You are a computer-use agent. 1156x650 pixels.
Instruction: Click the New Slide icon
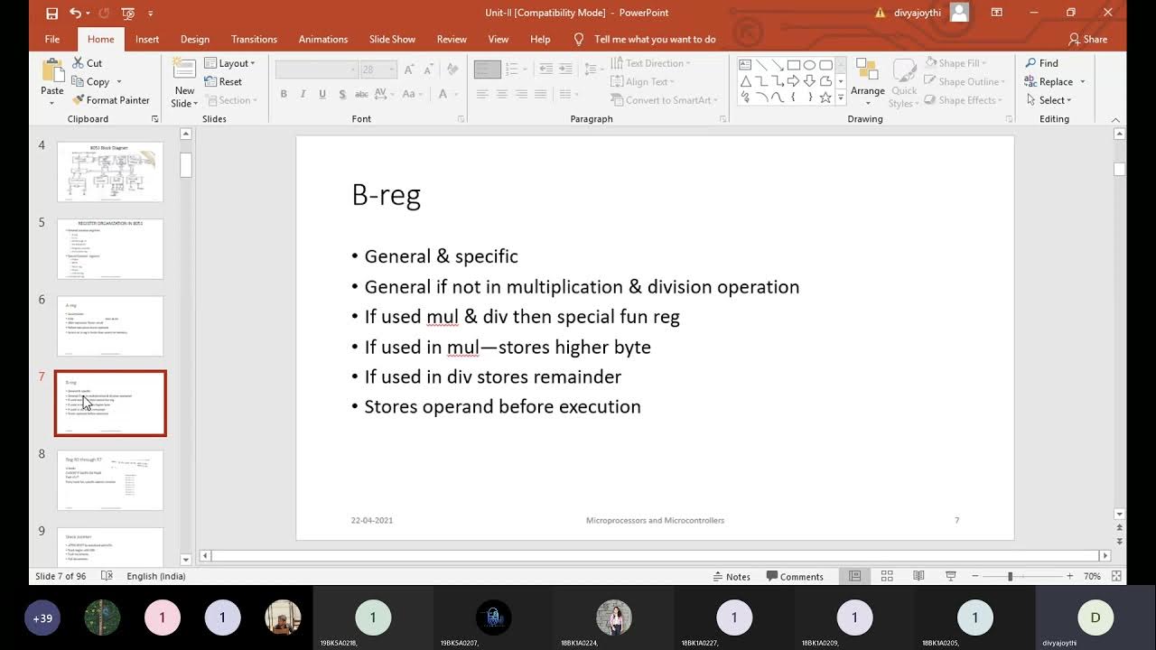click(x=184, y=70)
